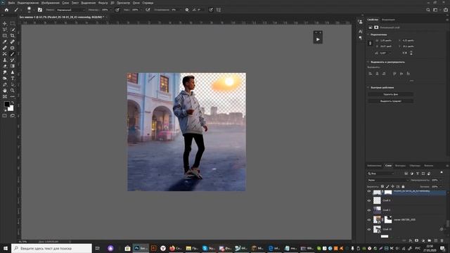Add a layer mask icon
The image size is (450, 253).
417,240
